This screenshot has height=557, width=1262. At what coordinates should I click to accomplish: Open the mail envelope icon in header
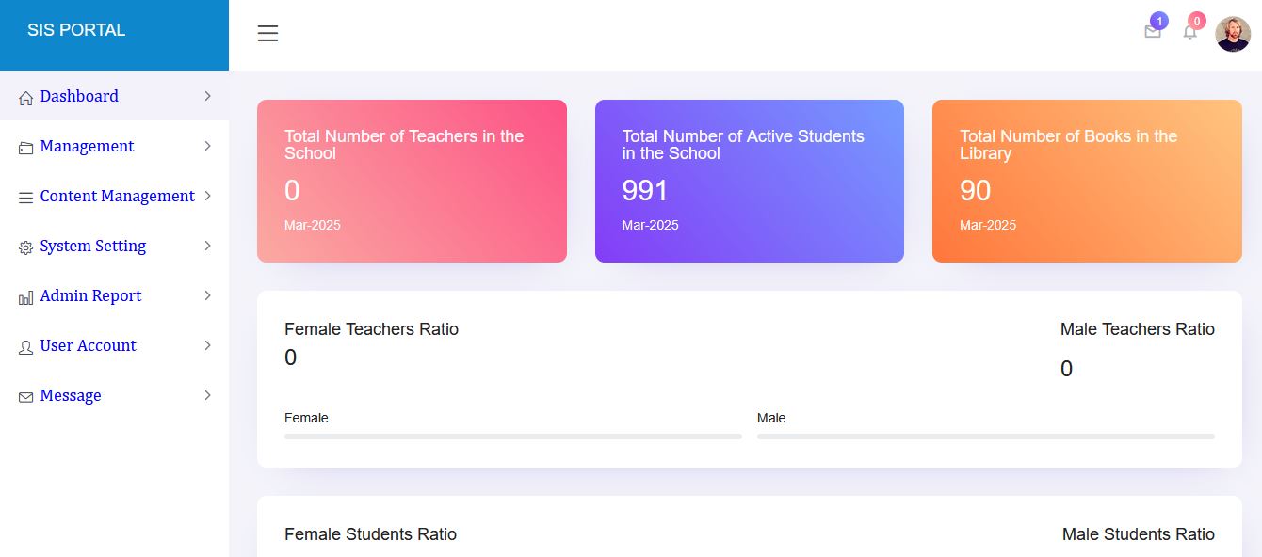click(x=1152, y=32)
